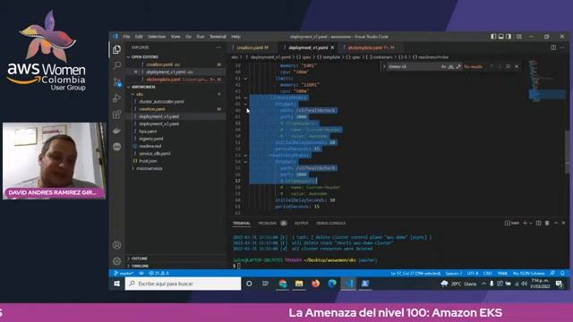Click the notifications bell in status bar
The width and height of the screenshot is (573, 322).
tap(563, 273)
